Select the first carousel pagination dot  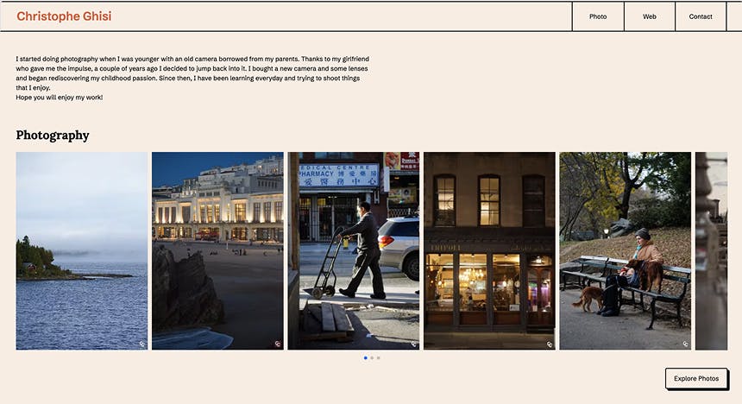[366, 357]
